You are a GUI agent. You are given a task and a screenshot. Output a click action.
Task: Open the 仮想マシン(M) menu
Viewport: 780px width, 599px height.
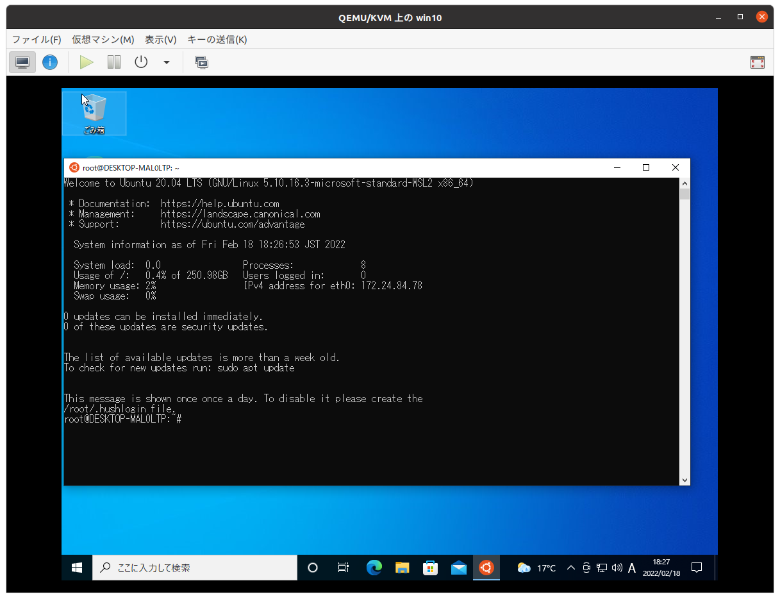click(103, 40)
